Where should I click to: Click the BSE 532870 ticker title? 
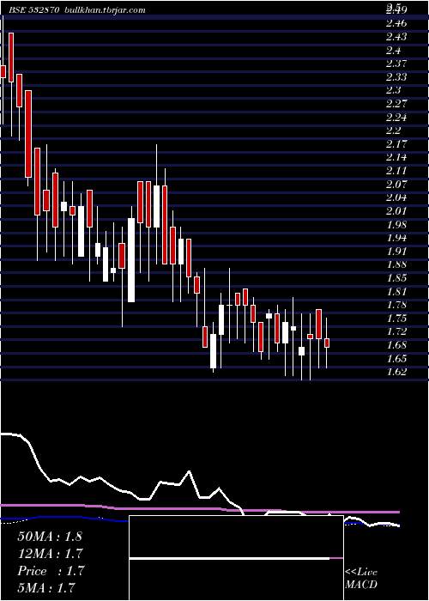click(x=33, y=10)
